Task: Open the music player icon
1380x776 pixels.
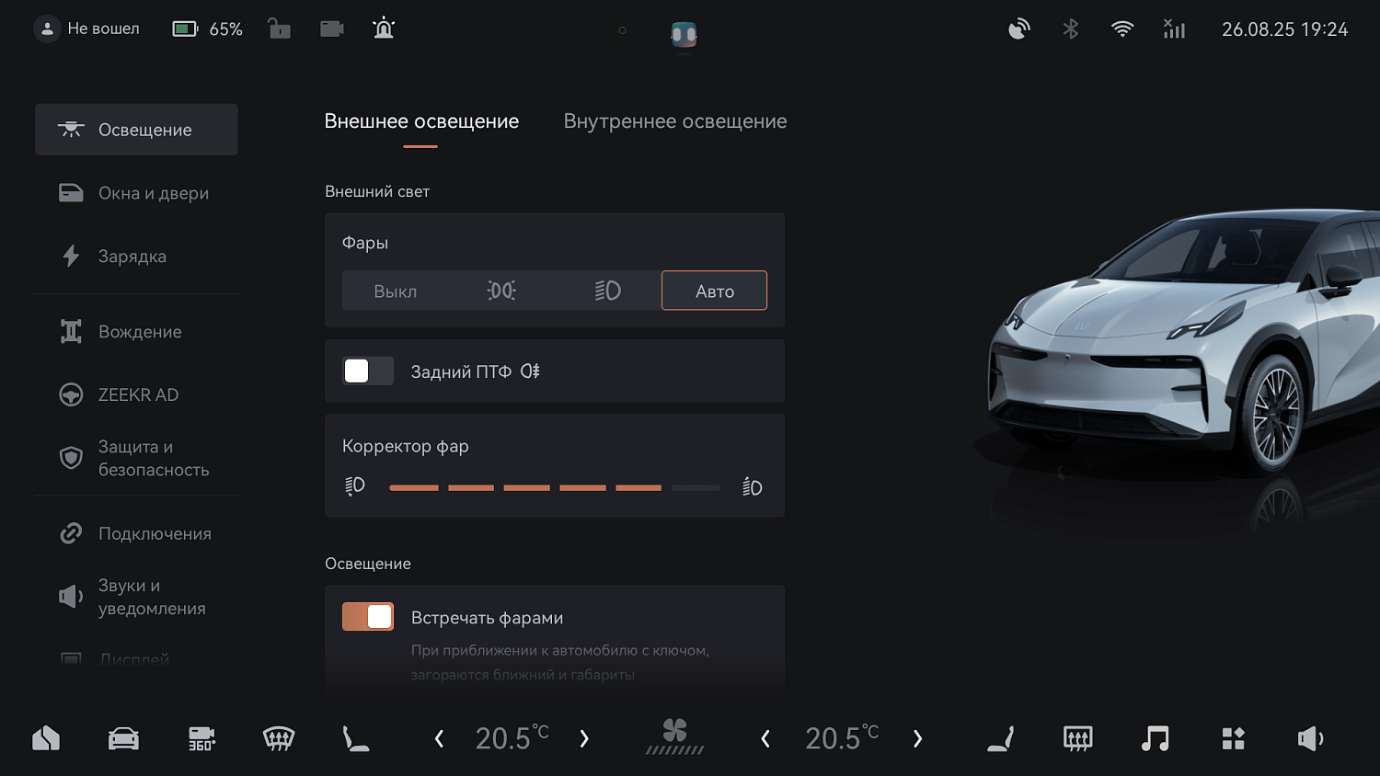Action: 1155,738
